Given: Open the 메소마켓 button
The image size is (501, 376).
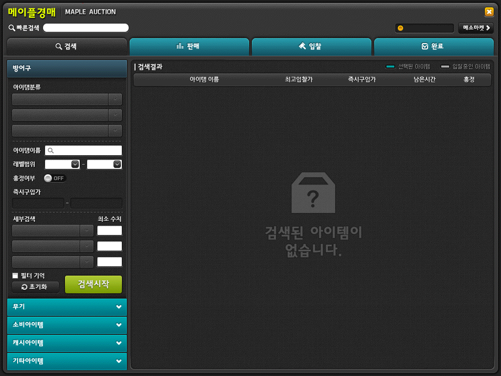Looking at the screenshot, I should [x=476, y=28].
